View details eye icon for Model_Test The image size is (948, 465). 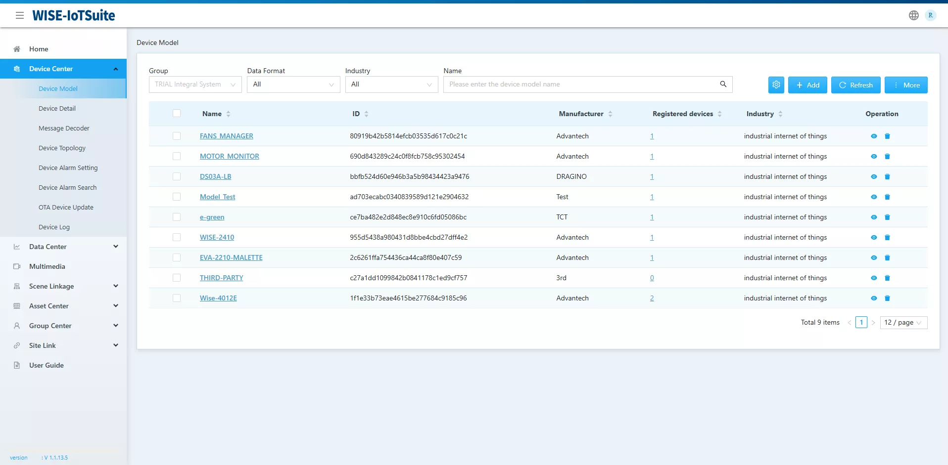coord(874,197)
